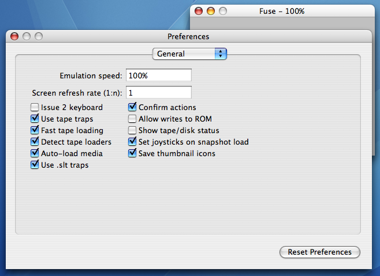Focus the Screen refresh rate field
380x276 pixels.
tap(158, 93)
